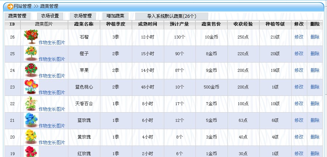This screenshot has width=327, height=157.
Task: Open the 农场设置 tab
Action: (x=50, y=16)
